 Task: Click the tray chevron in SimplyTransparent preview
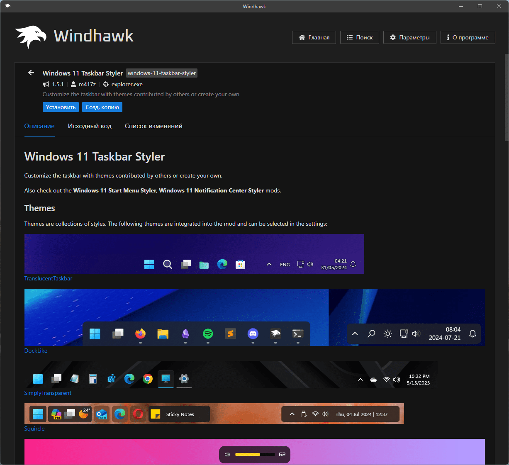click(x=360, y=380)
